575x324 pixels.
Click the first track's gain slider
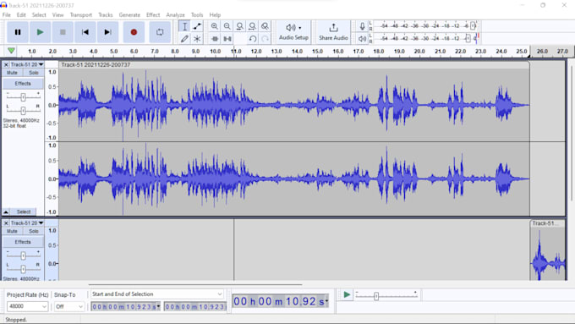point(23,97)
